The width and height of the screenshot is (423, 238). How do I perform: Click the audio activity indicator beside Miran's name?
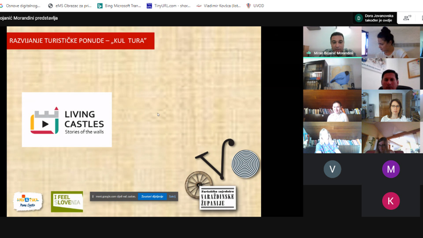308,53
